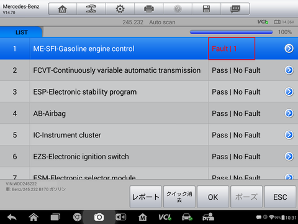Open details arrow for AB-Airbag row
This screenshot has height=224, width=298.
click(289, 113)
